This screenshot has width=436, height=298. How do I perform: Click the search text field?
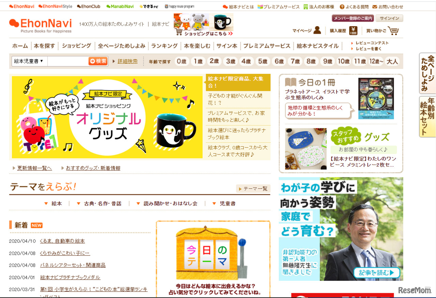[68, 61]
